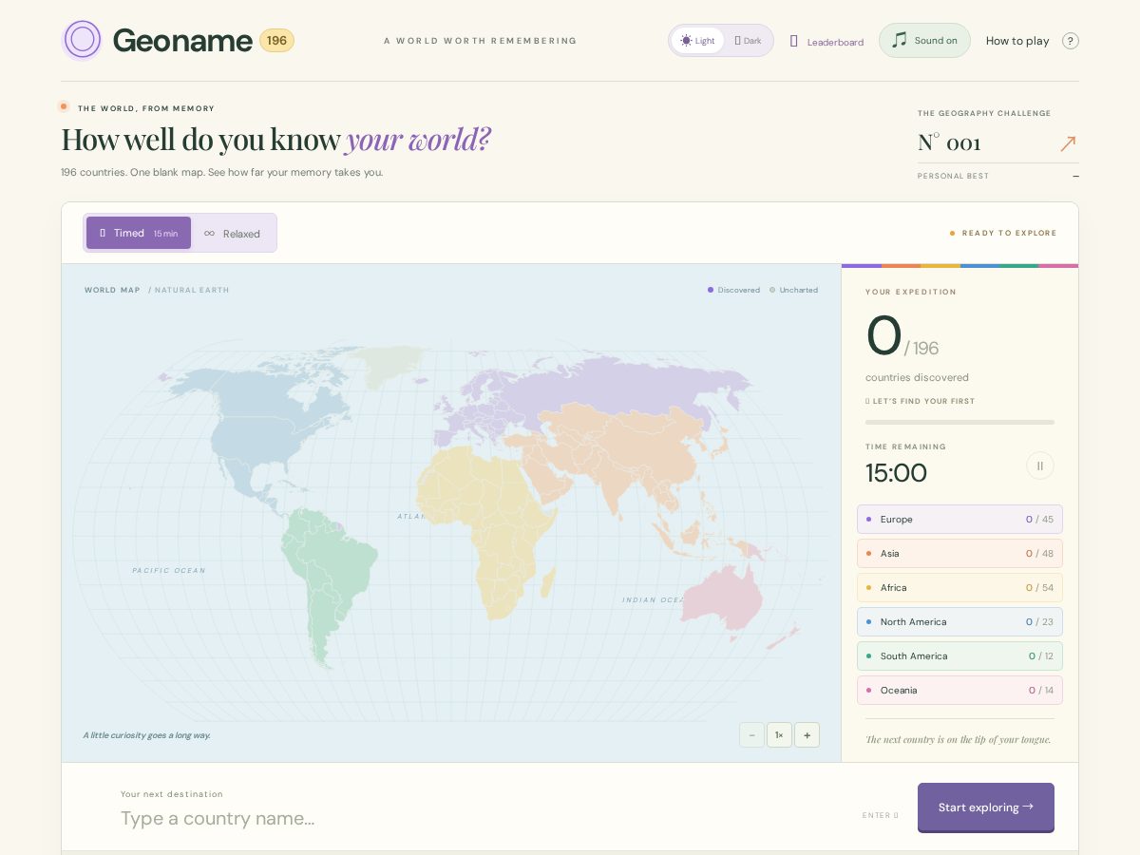Click the music note icon
This screenshot has width=1140, height=855.
point(900,40)
